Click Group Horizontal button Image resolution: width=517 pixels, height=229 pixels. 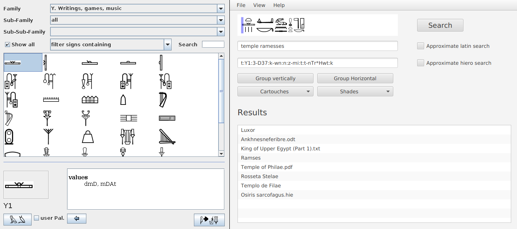click(x=355, y=78)
